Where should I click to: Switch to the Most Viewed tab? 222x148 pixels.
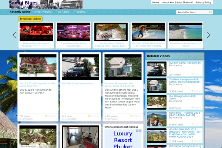click(x=43, y=12)
